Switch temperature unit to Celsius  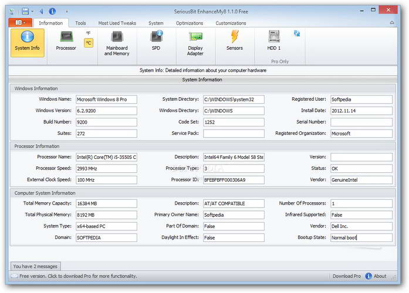point(89,43)
